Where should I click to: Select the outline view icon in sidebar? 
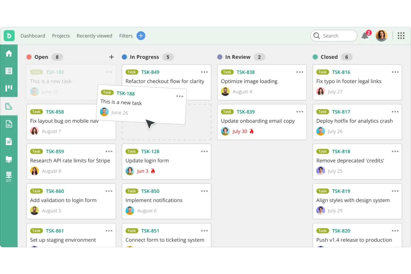tap(9, 106)
